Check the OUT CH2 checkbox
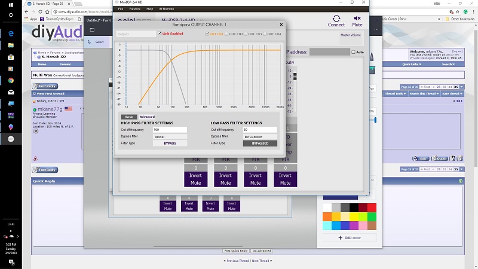The image size is (478, 269). [226, 34]
